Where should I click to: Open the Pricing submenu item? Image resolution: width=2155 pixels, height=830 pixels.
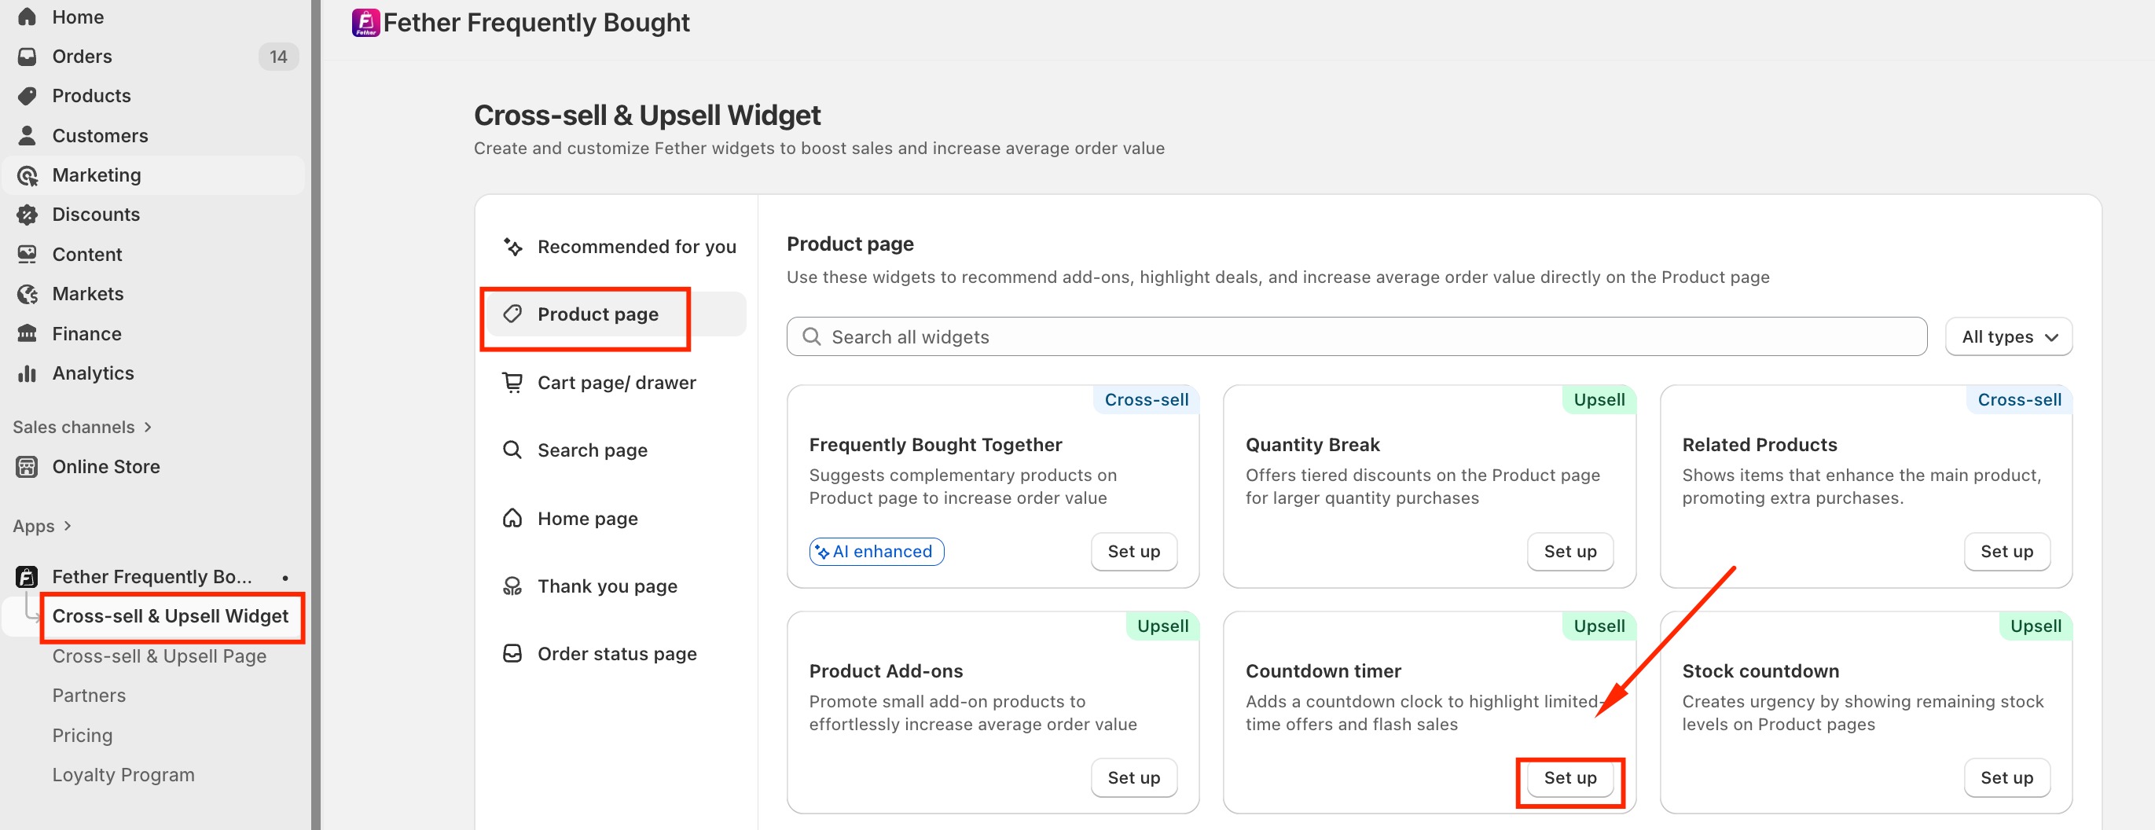click(x=82, y=736)
